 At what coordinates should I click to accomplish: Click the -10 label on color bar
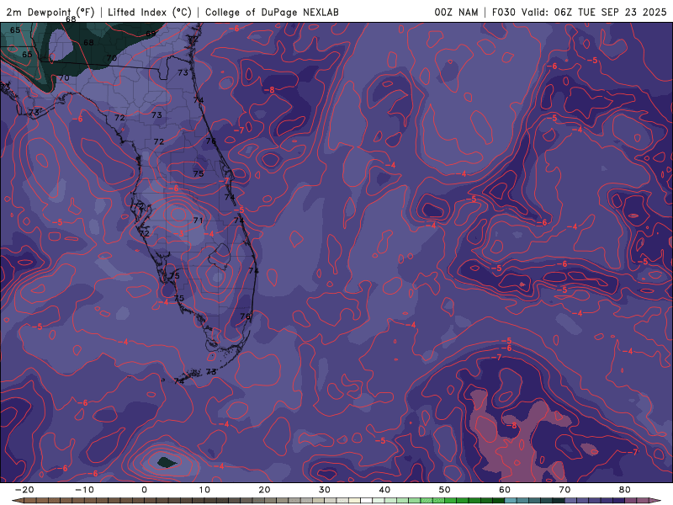[x=84, y=490]
